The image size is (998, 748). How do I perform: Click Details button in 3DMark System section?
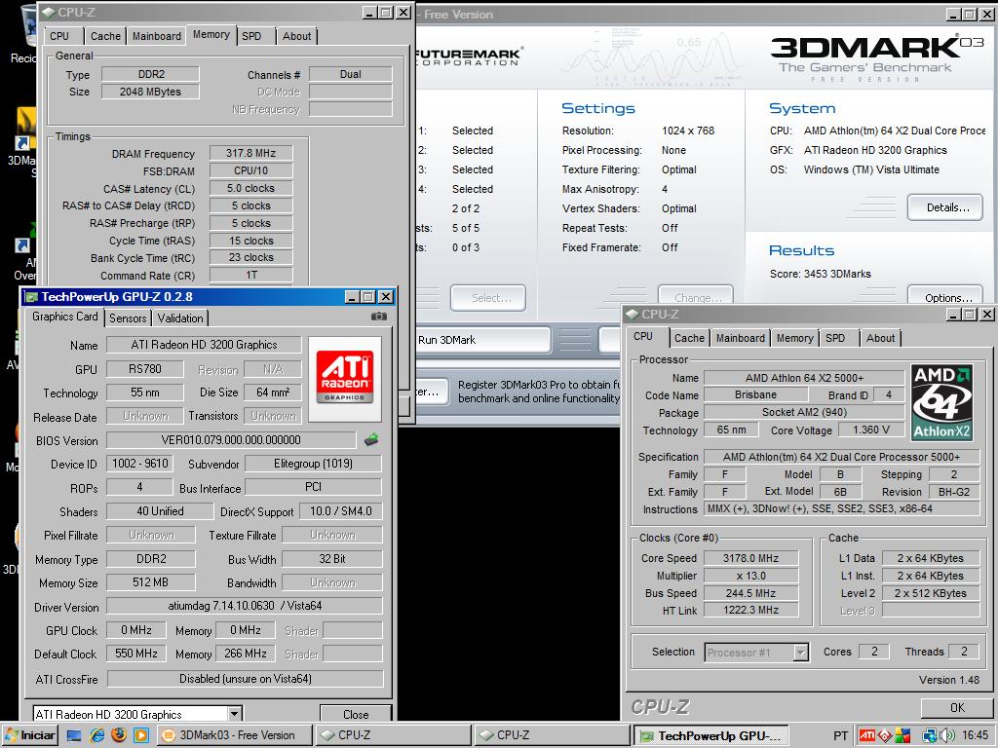(945, 207)
